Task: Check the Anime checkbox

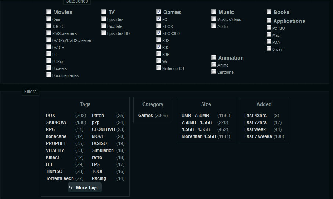Action: [214, 65]
